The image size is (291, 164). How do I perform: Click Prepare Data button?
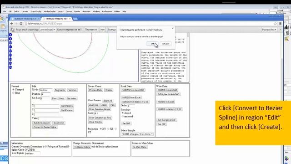(95, 90)
